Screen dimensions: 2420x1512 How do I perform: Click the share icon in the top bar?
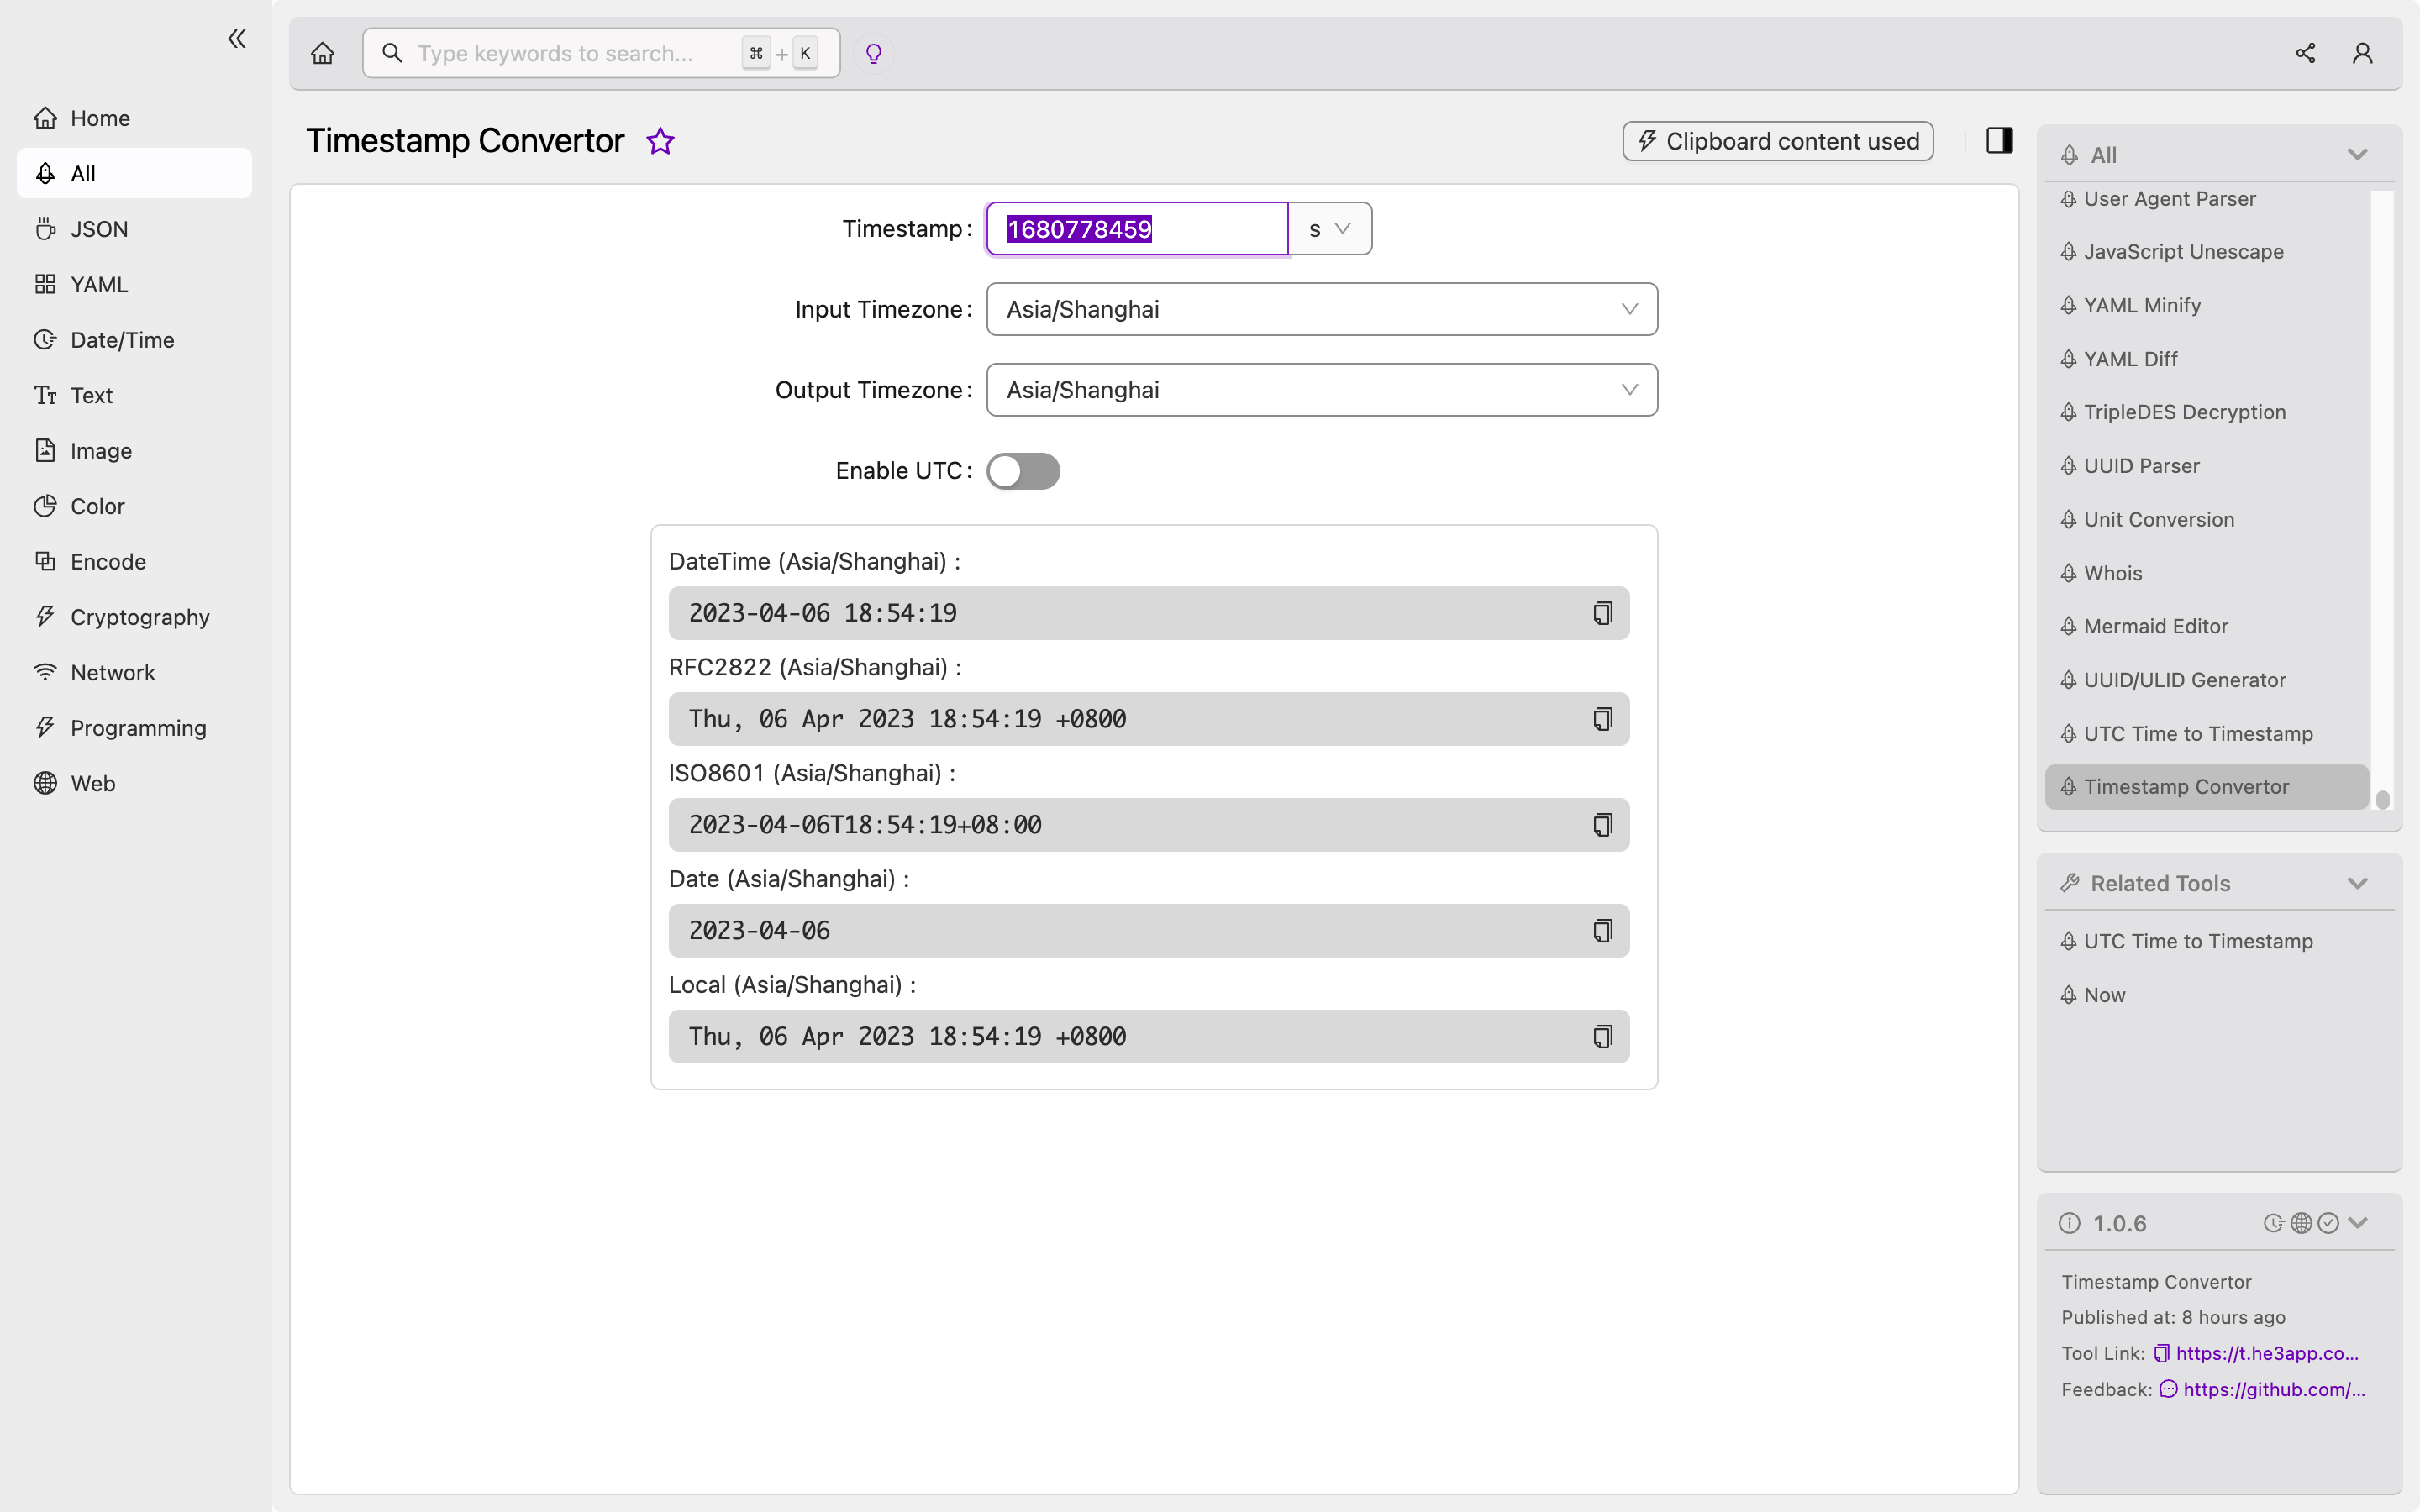2305,52
